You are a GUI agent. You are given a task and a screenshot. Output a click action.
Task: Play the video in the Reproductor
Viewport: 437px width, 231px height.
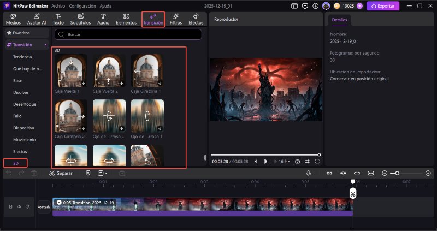tap(265, 161)
